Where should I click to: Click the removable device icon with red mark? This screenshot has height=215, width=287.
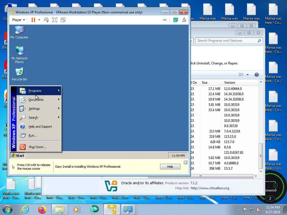pyautogui.click(x=184, y=20)
